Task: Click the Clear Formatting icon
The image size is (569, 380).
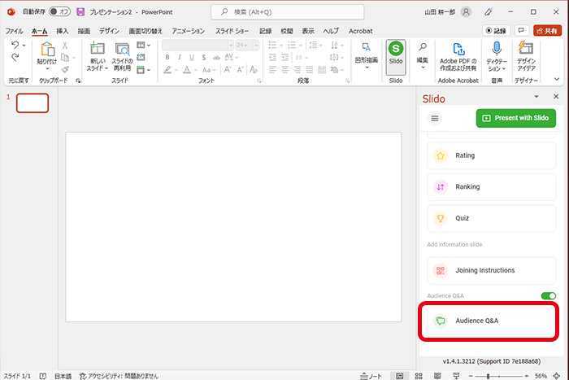Action: pos(254,69)
